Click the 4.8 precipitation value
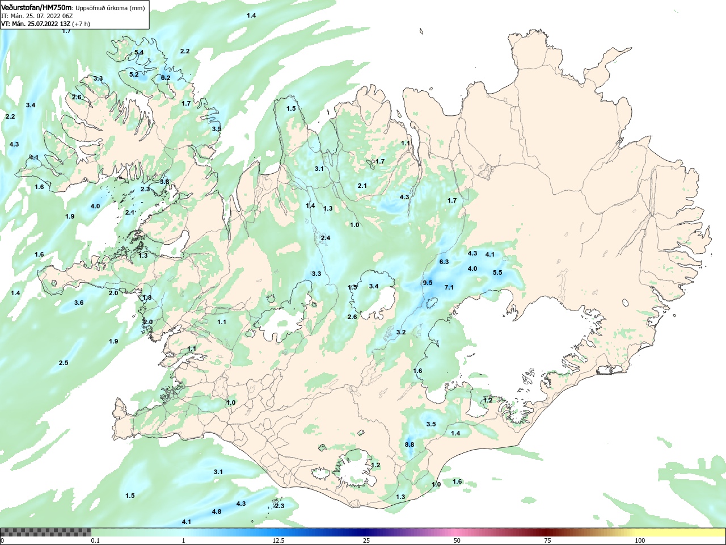 (217, 512)
